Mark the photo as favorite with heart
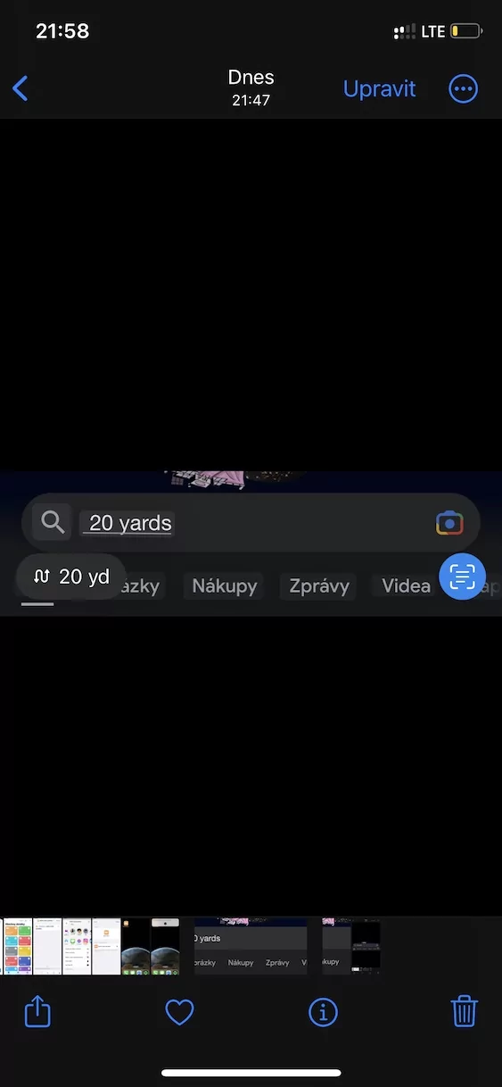The height and width of the screenshot is (1087, 502). (179, 1012)
